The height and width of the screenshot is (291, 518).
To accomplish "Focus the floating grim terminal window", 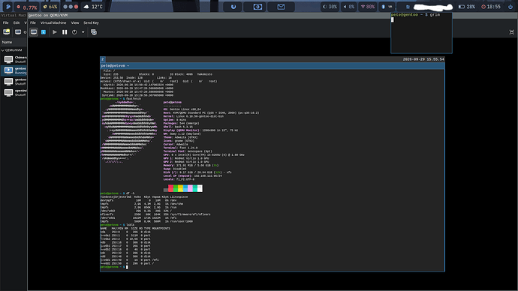I will tap(421, 33).
